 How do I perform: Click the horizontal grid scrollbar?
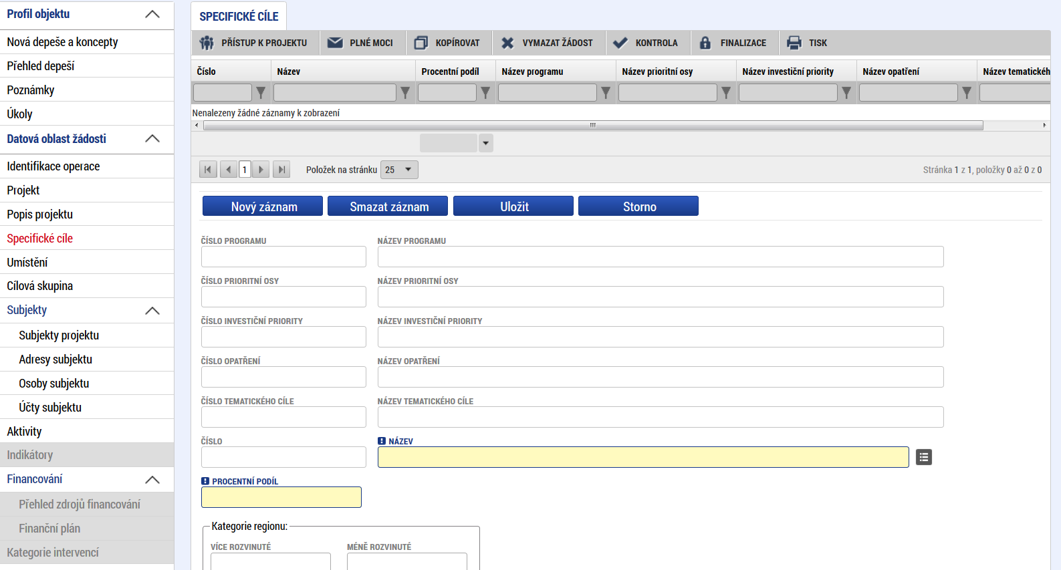[593, 125]
